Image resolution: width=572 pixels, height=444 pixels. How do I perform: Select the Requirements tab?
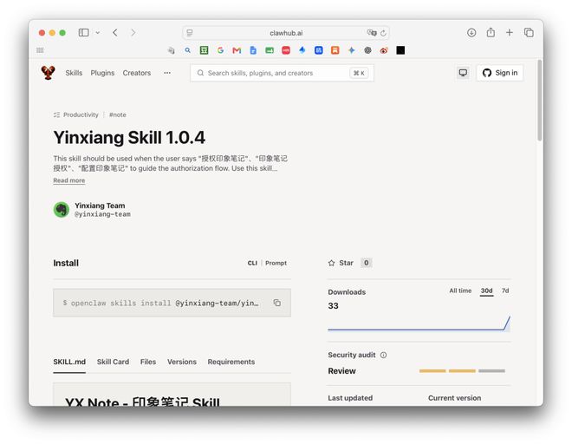pyautogui.click(x=231, y=362)
